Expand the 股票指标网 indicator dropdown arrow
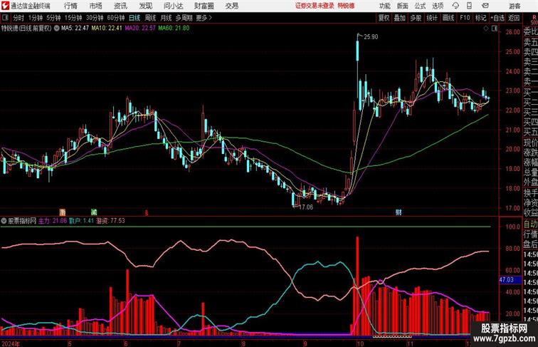The image size is (538, 347). pos(4,221)
